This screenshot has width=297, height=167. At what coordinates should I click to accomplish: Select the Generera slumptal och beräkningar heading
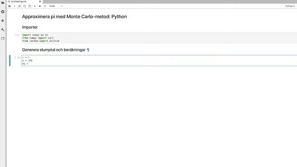[54, 50]
